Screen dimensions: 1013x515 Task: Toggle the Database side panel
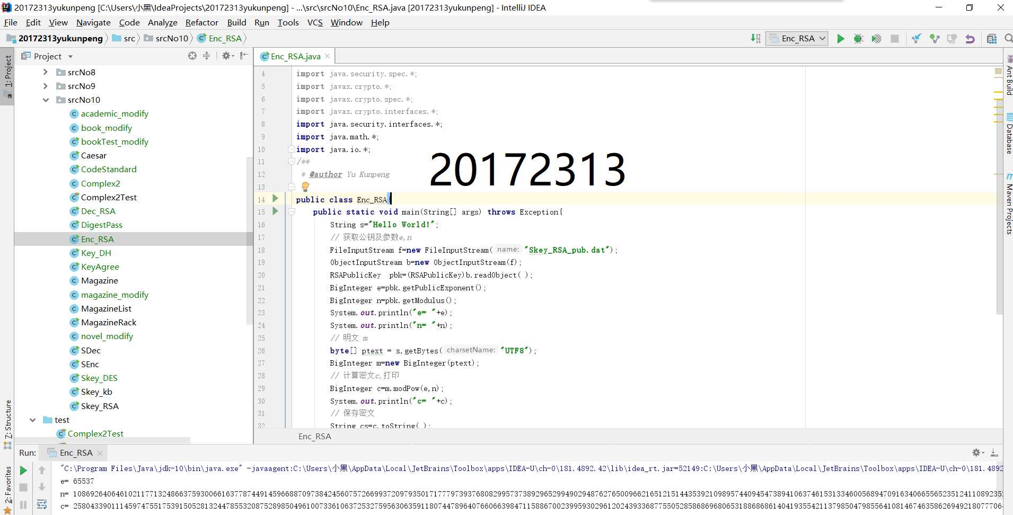pyautogui.click(x=1009, y=135)
